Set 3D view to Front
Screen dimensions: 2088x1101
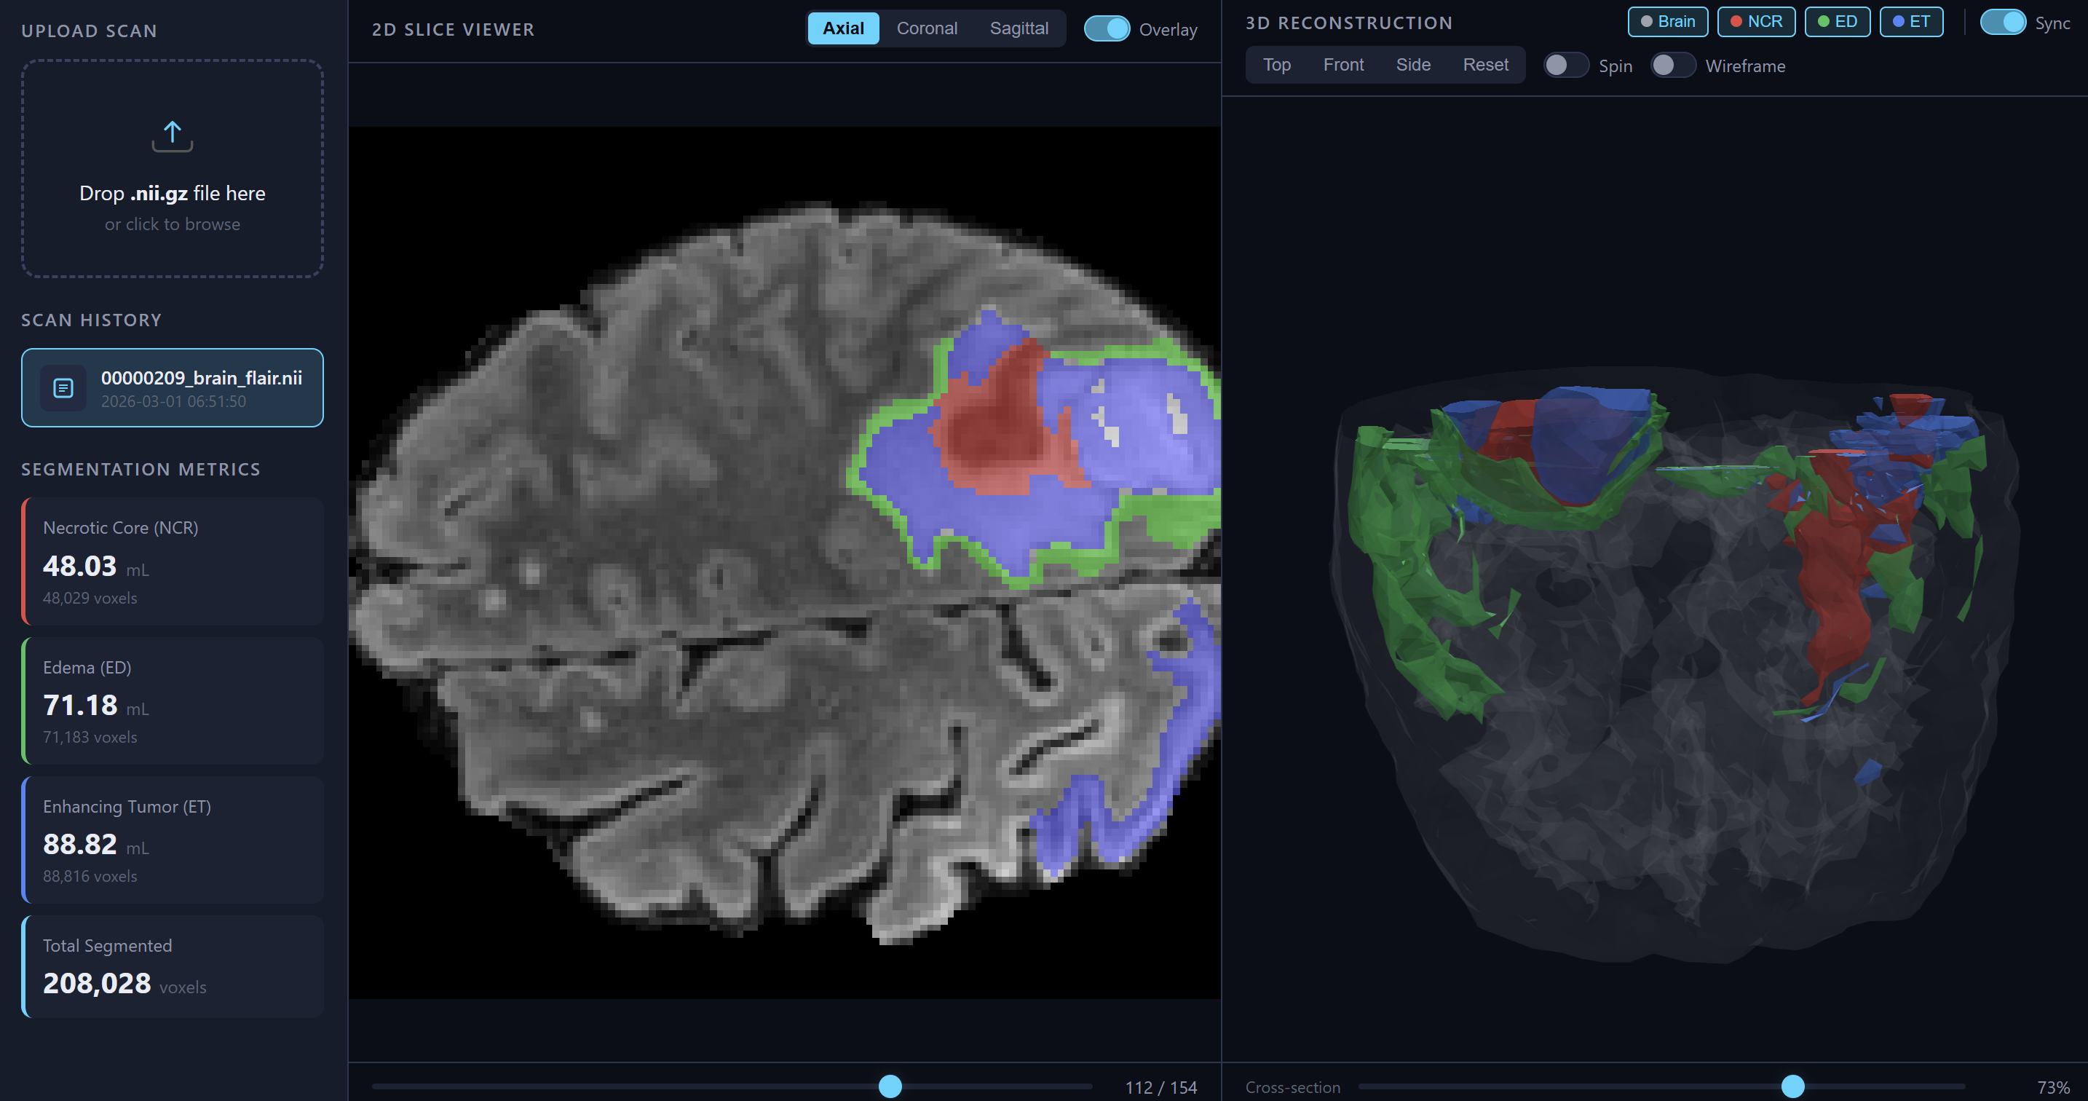(1343, 65)
